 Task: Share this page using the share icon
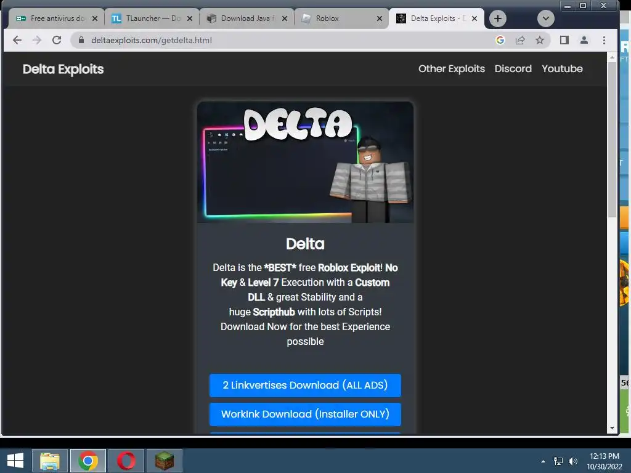tap(520, 40)
